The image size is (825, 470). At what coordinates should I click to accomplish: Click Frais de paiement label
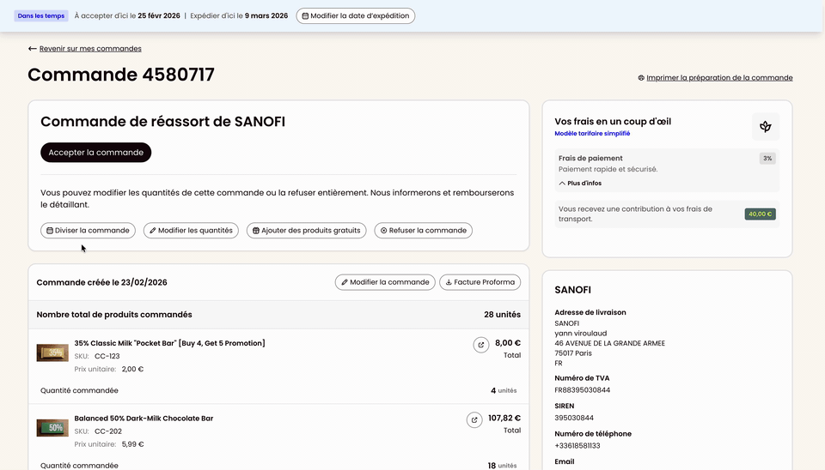(x=590, y=158)
